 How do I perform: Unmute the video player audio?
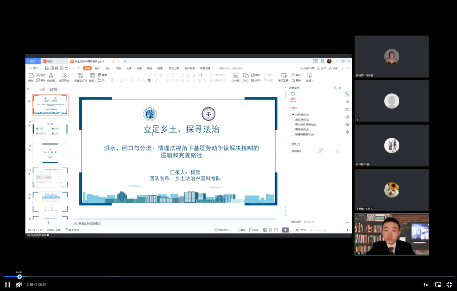tap(19, 284)
